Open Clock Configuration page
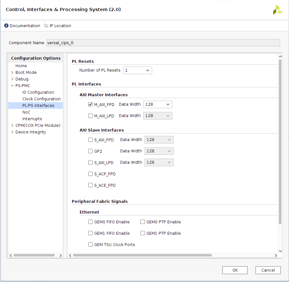Image resolution: width=289 pixels, height=282 pixels. point(41,99)
